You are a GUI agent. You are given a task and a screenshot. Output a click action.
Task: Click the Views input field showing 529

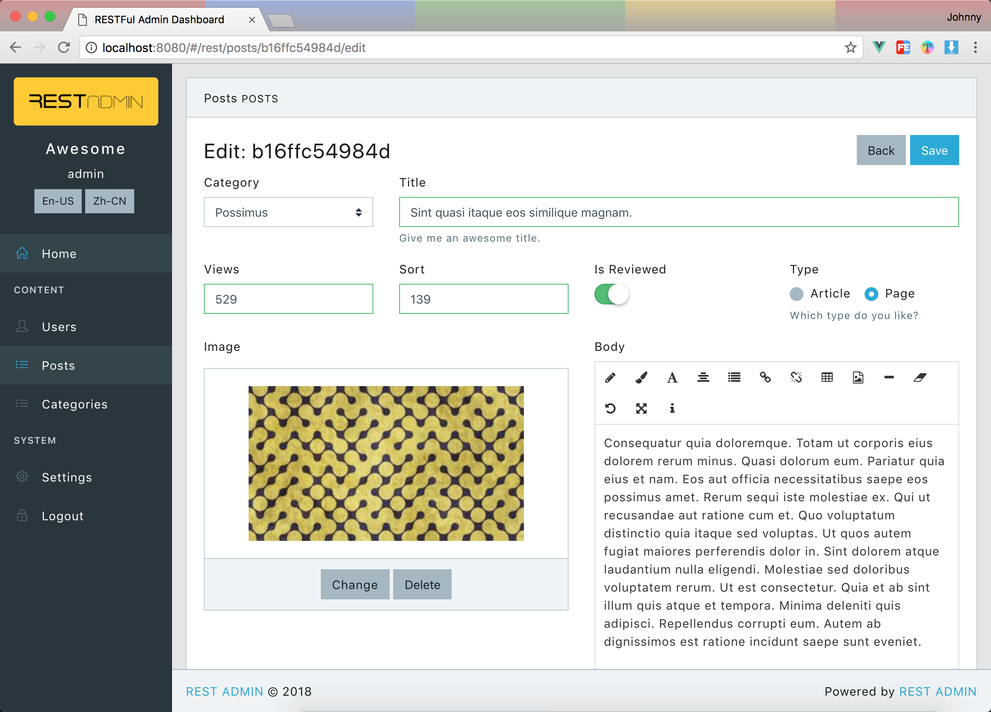tap(288, 299)
